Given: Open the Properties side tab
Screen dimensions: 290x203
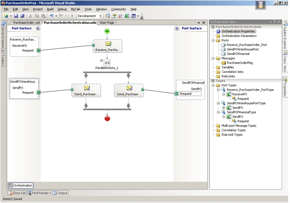Looking at the screenshot, I should coord(285,87).
